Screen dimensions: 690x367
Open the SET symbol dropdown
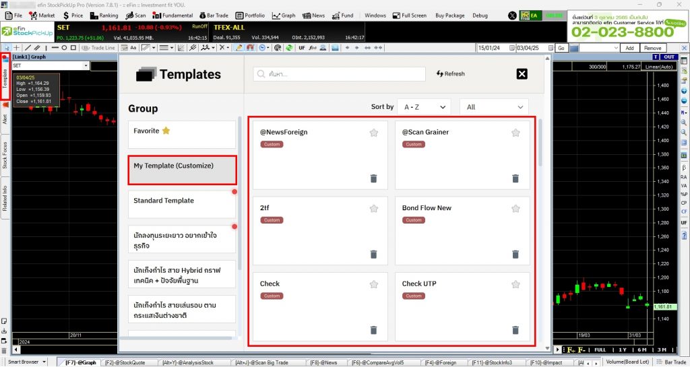[x=86, y=65]
